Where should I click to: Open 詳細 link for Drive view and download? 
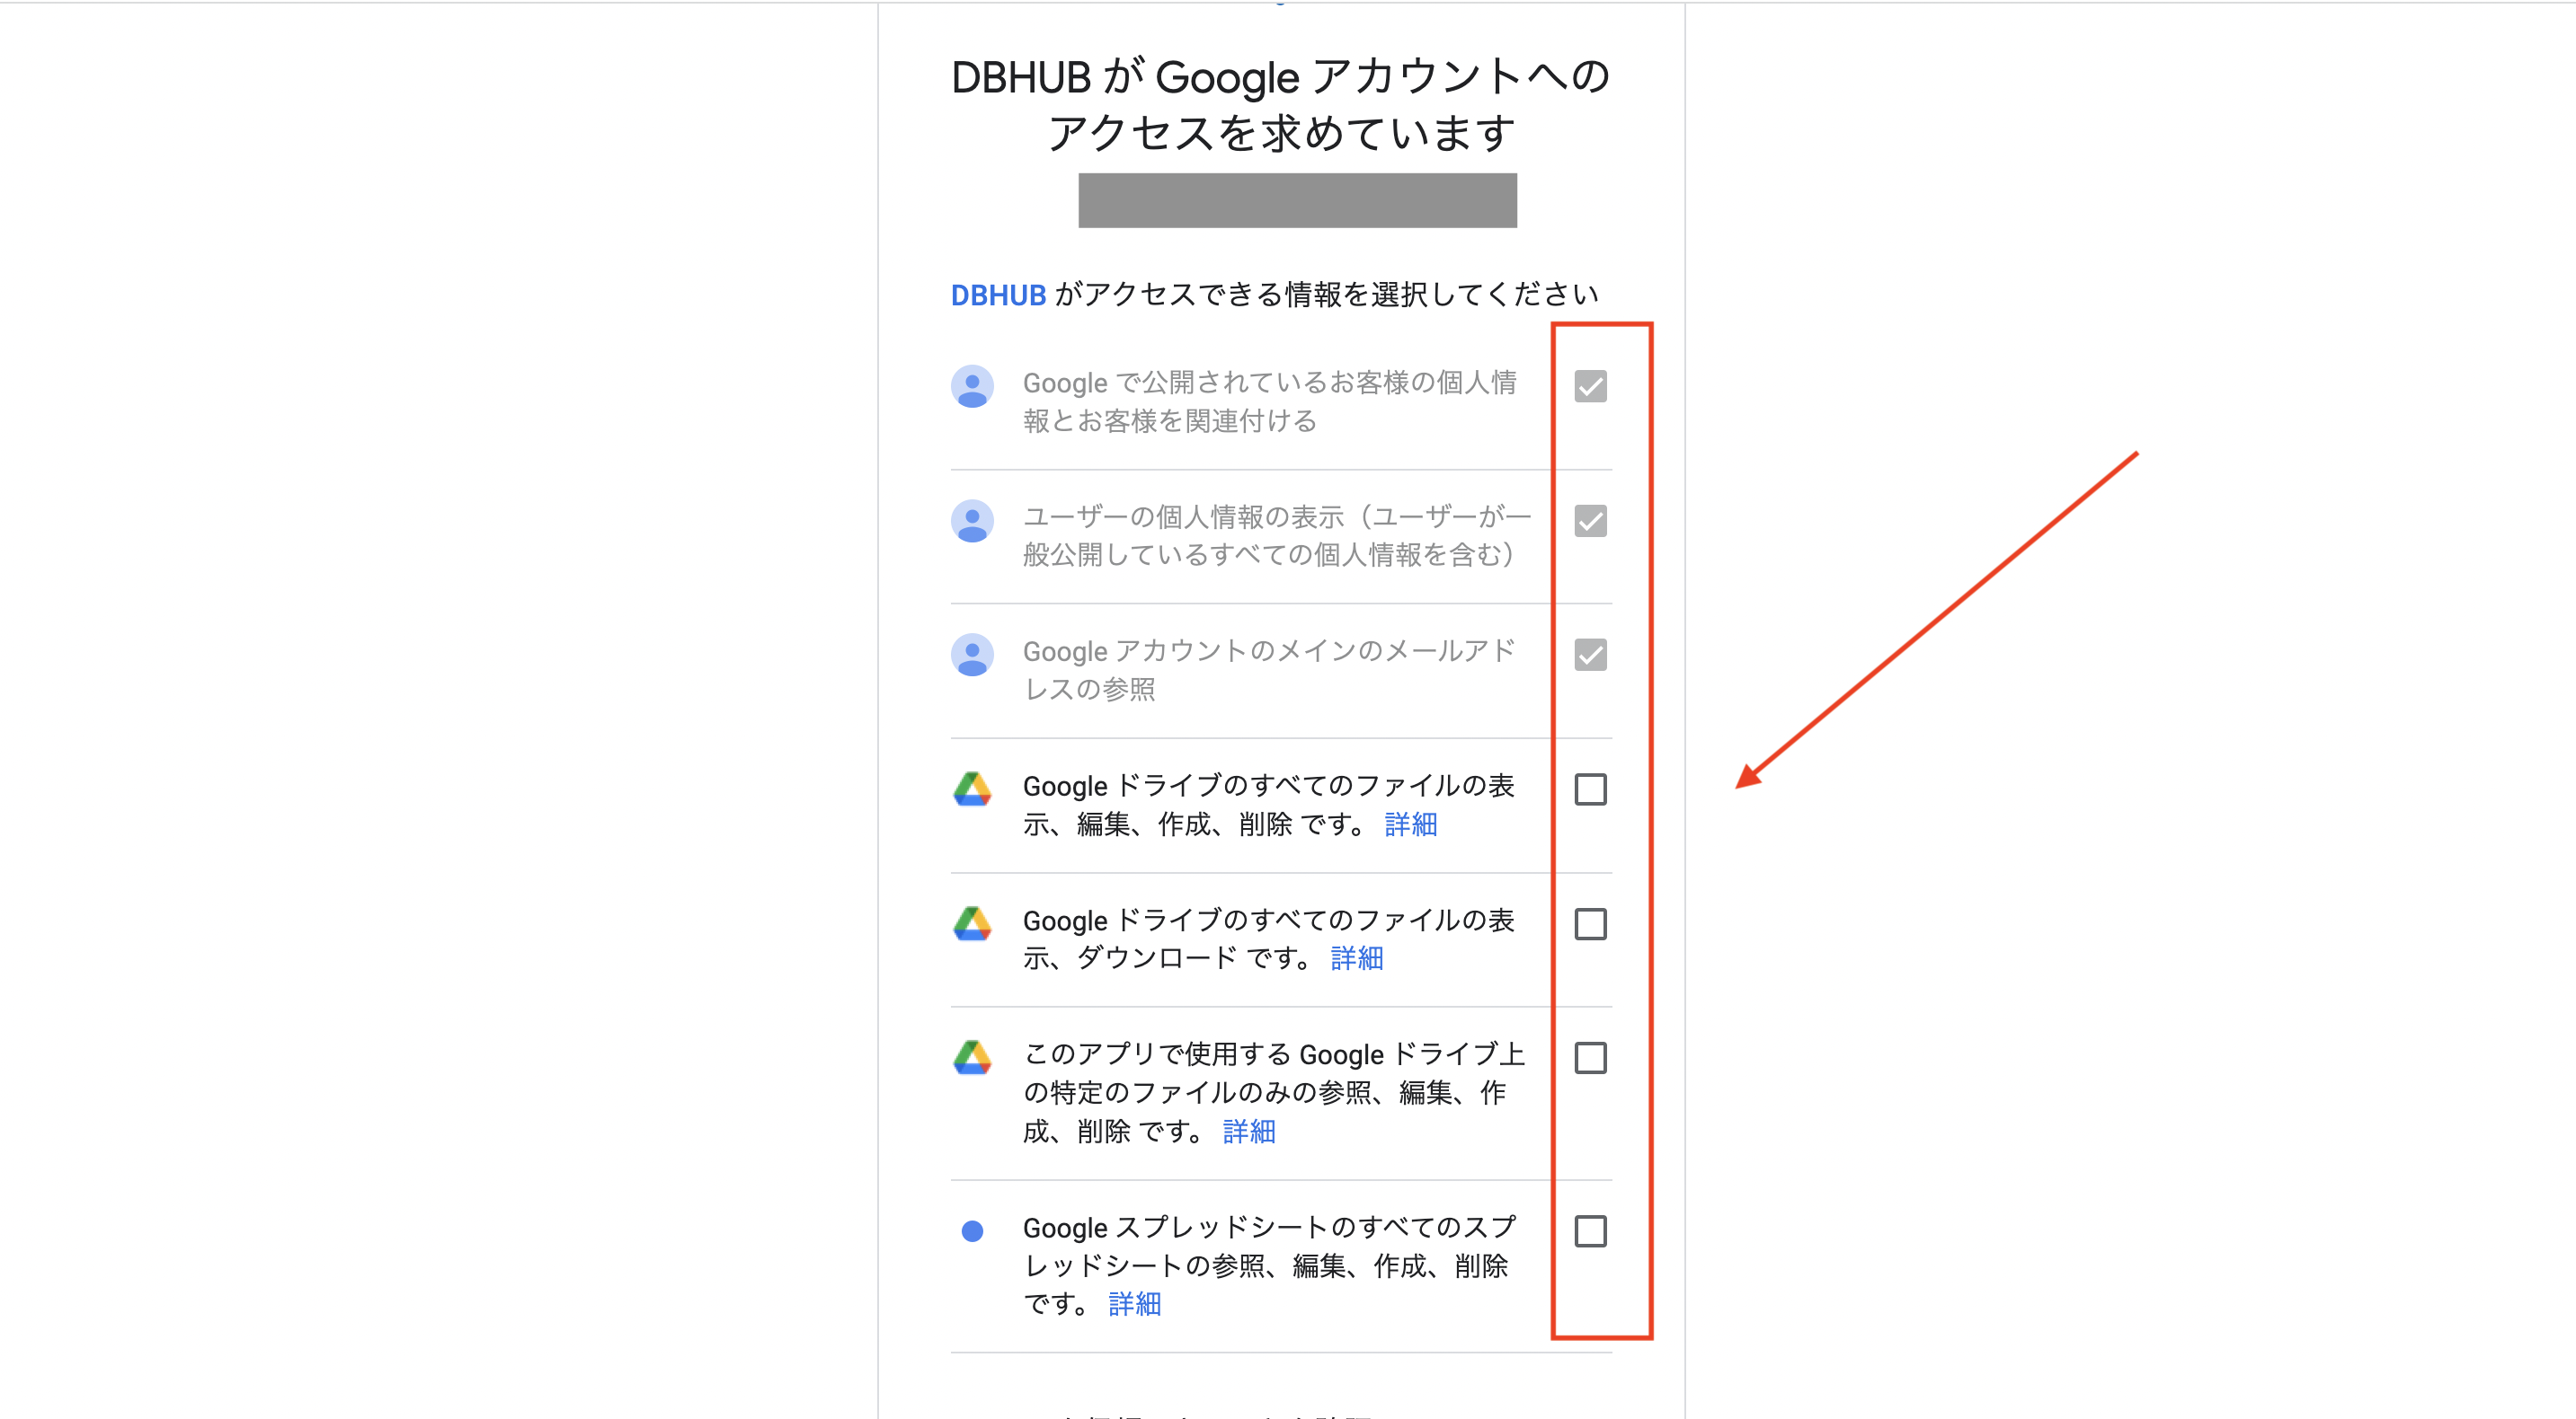(x=1356, y=958)
